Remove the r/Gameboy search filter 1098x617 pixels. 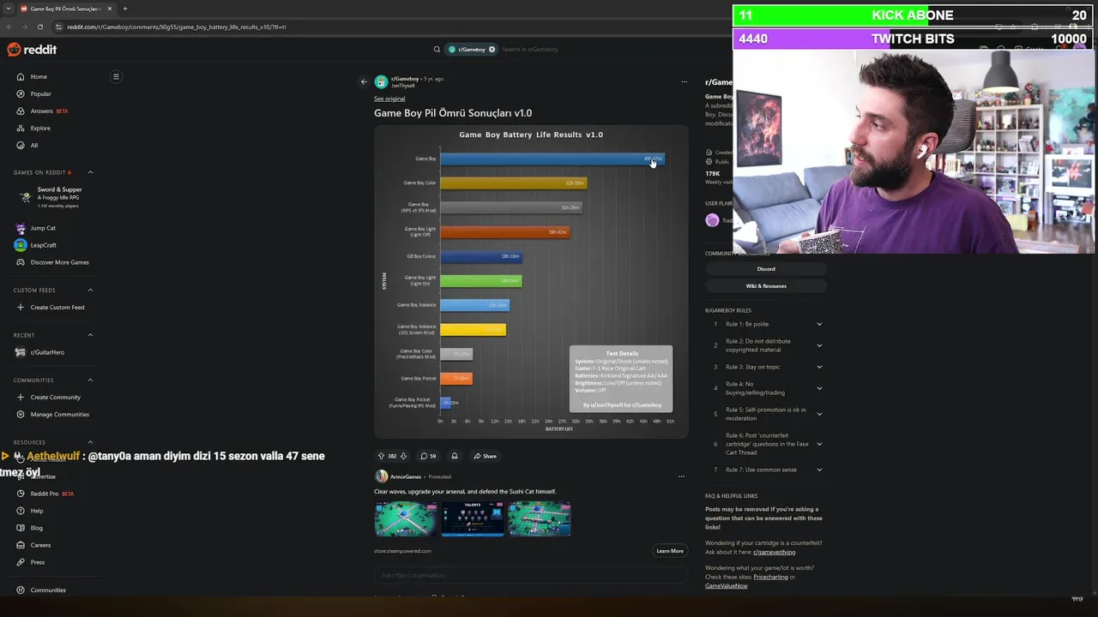tap(492, 50)
